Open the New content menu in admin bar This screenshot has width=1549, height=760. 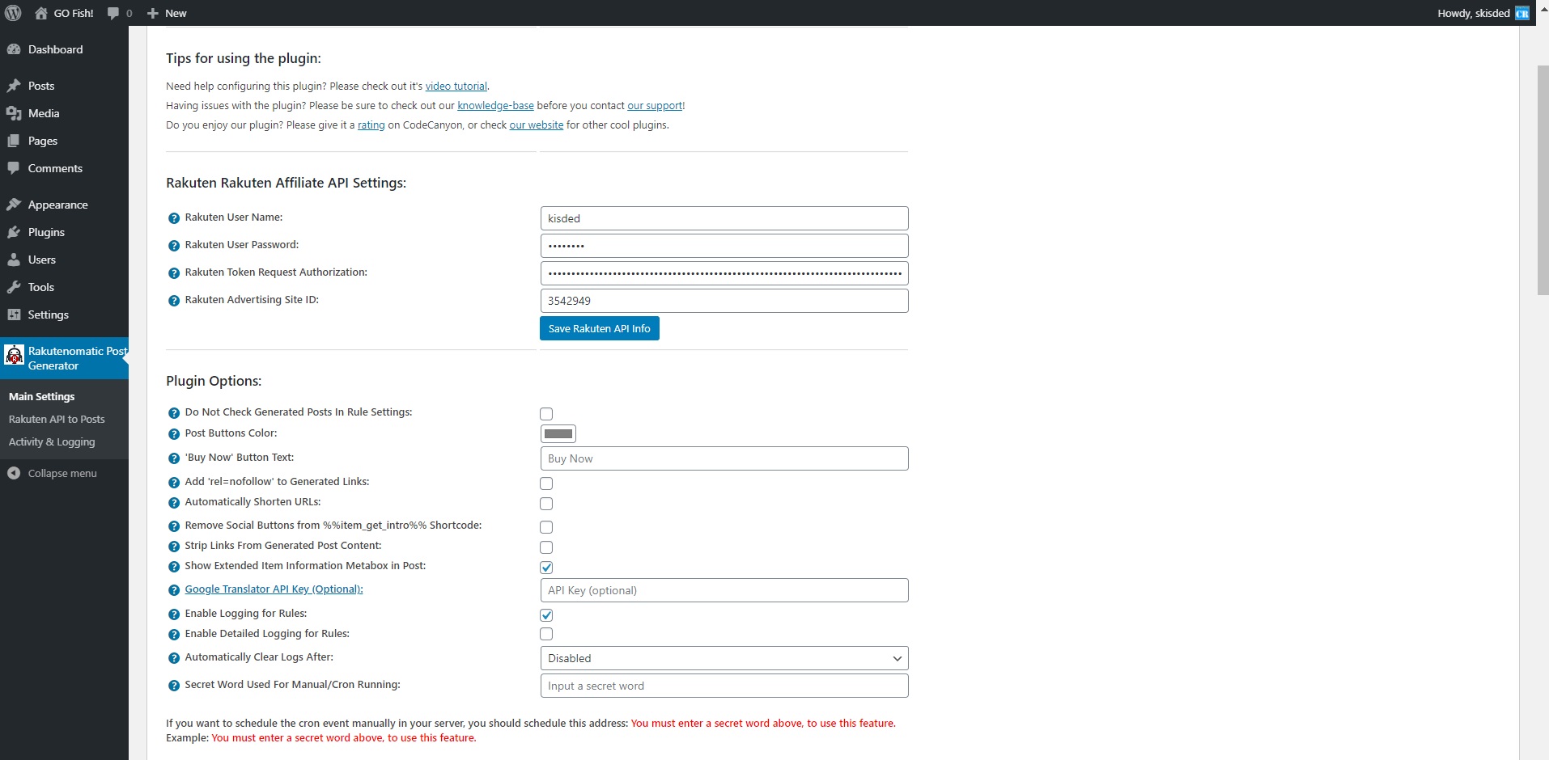pos(167,13)
